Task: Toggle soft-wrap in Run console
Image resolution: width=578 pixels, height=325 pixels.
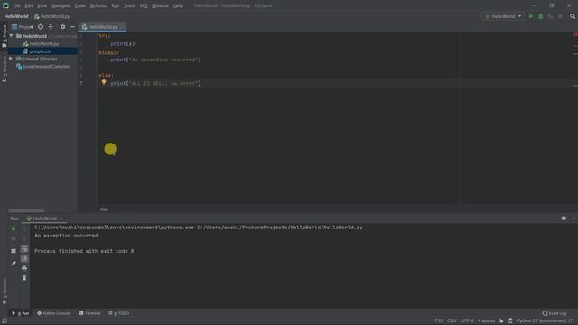Action: tap(24, 249)
